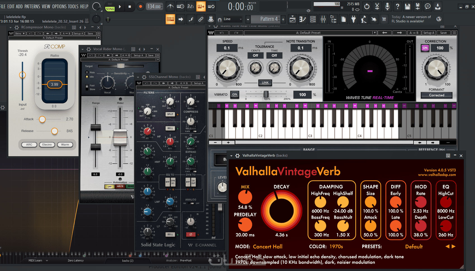The height and width of the screenshot is (271, 475).
Task: Change the Valhalla MODE from Concert Hall
Action: [268, 246]
